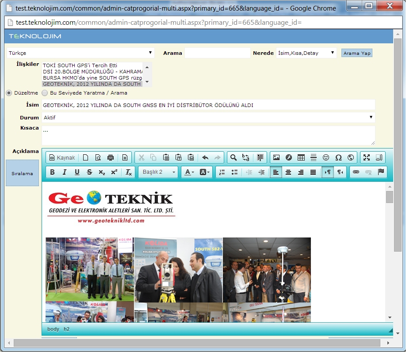Insert IFrame globe icon
The width and height of the screenshot is (406, 352).
coord(351,157)
